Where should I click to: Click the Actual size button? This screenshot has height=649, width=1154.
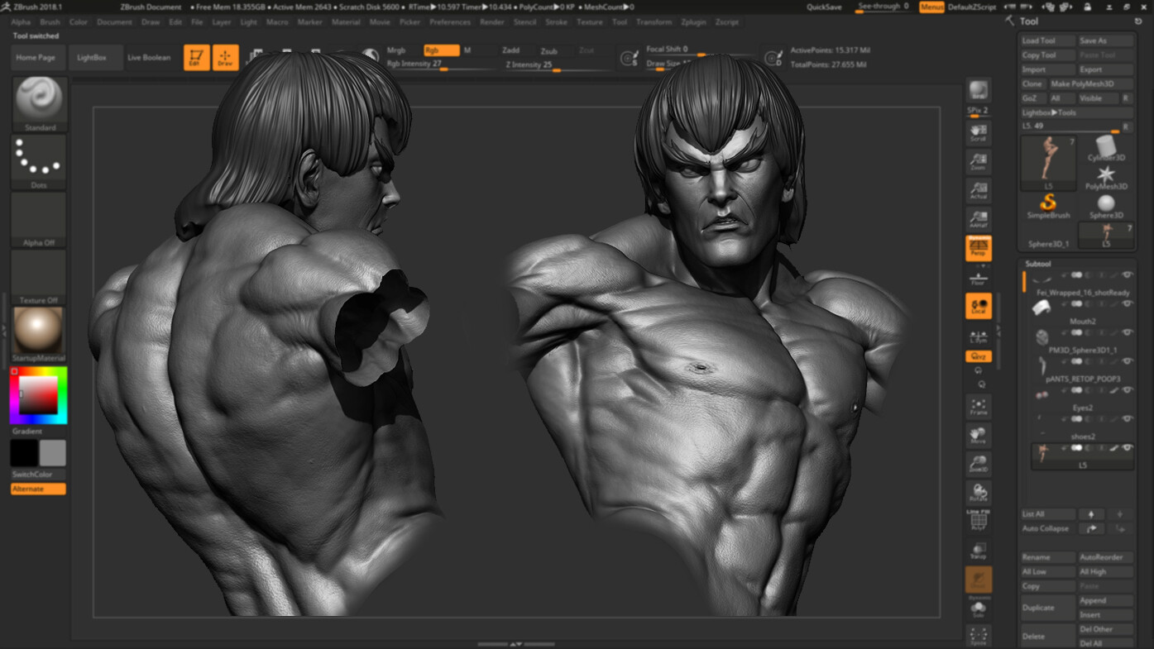click(979, 192)
